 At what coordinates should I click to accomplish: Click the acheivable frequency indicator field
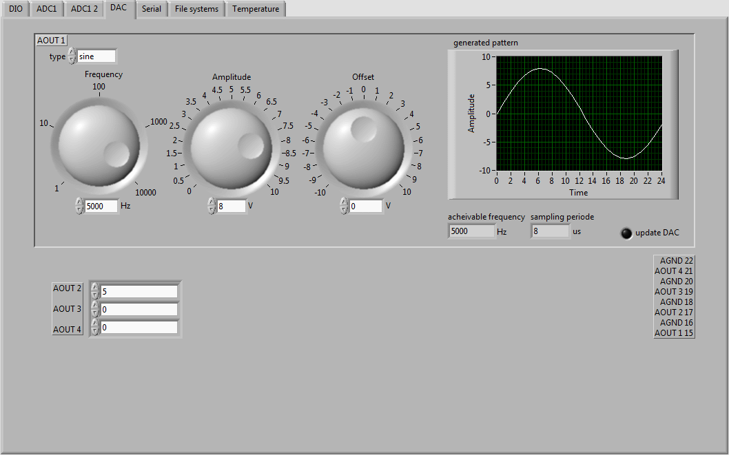(471, 231)
